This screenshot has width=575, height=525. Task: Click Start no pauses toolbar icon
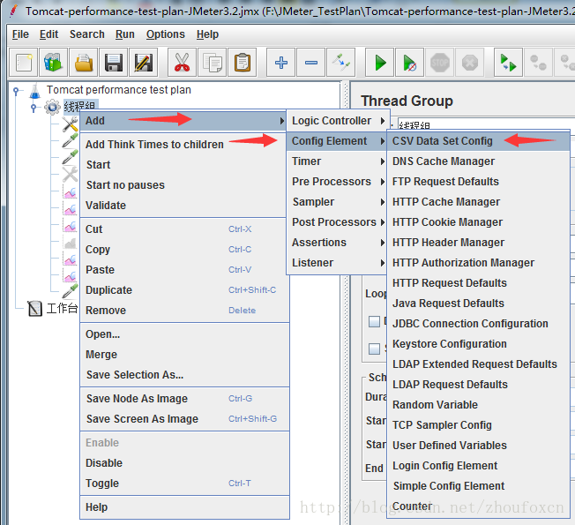point(409,63)
